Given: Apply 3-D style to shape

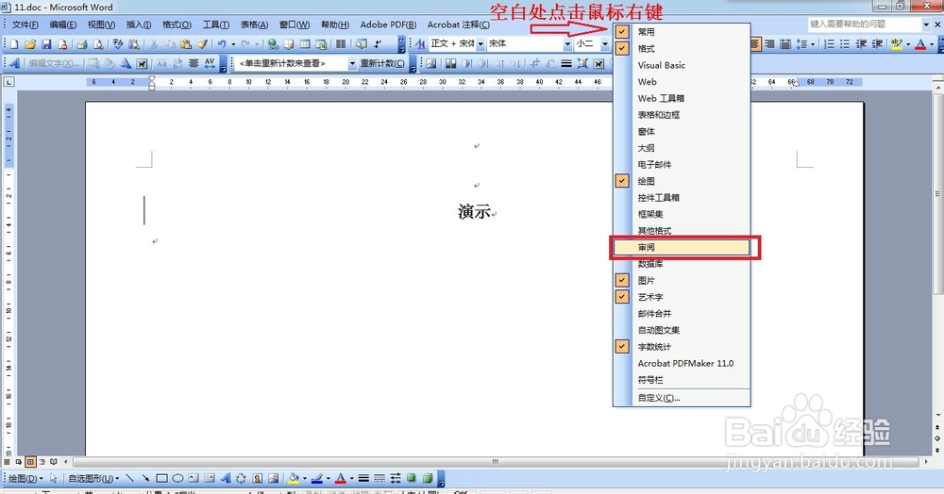Looking at the screenshot, I should point(428,478).
